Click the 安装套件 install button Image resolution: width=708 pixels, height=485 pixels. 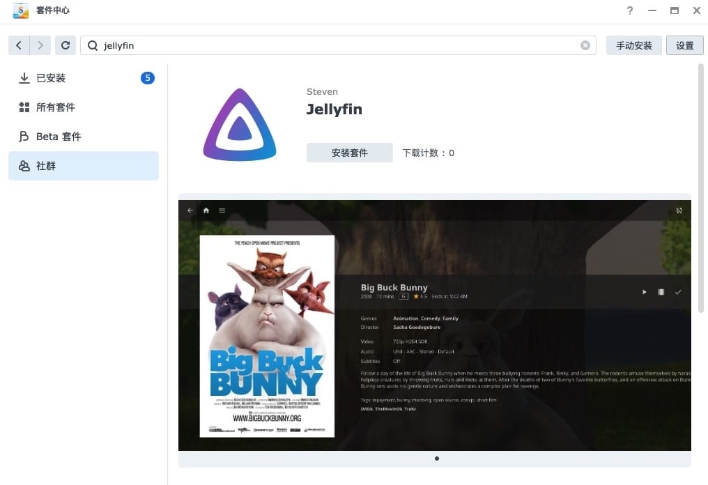tap(350, 153)
